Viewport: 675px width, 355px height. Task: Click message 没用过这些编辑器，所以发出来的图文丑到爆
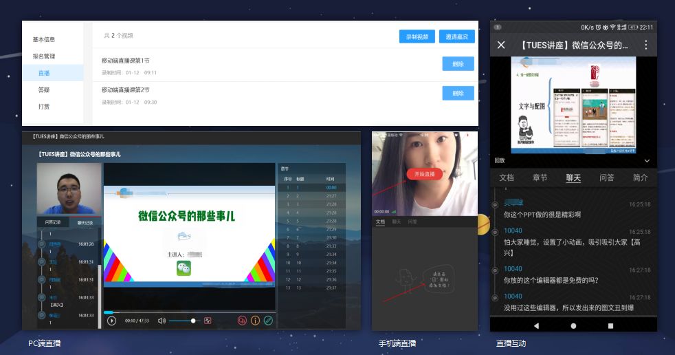pos(568,308)
